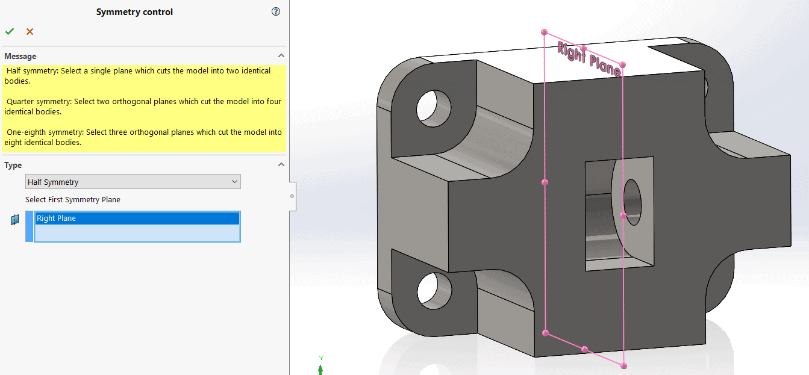The height and width of the screenshot is (375, 809).
Task: Cancel symmetry control with orange X
Action: 30,32
